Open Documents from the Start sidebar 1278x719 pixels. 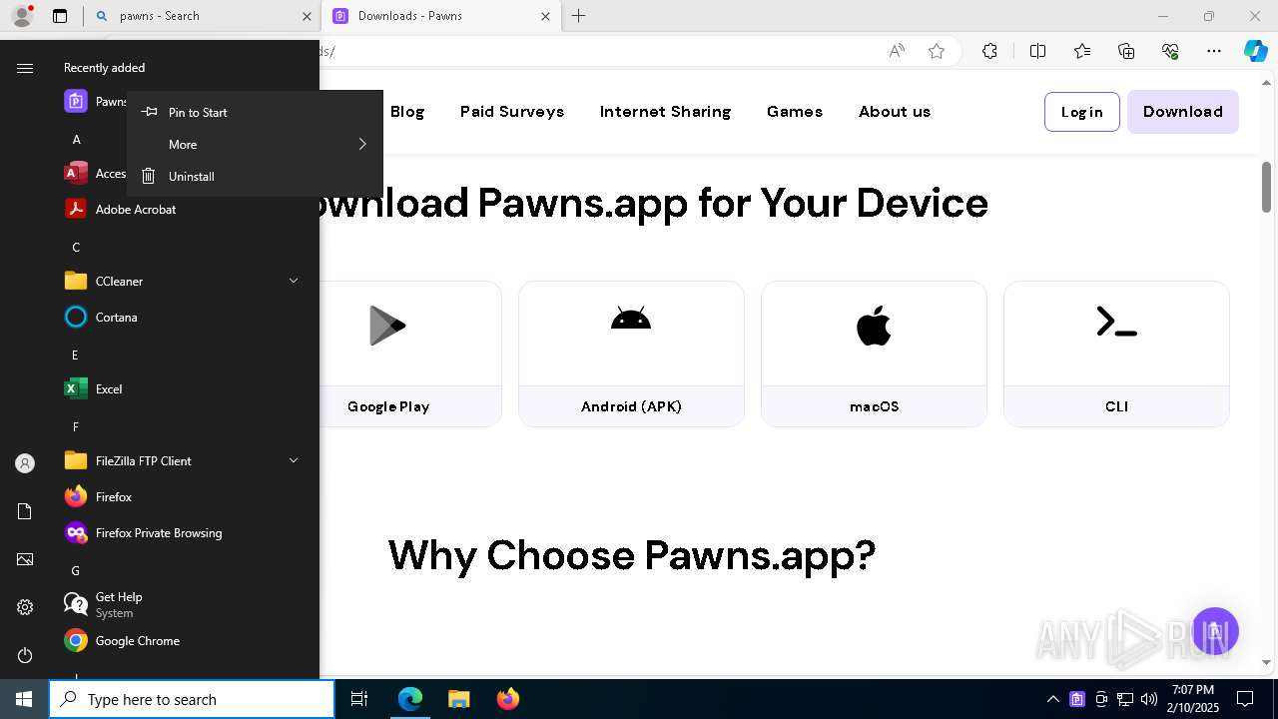[x=25, y=511]
